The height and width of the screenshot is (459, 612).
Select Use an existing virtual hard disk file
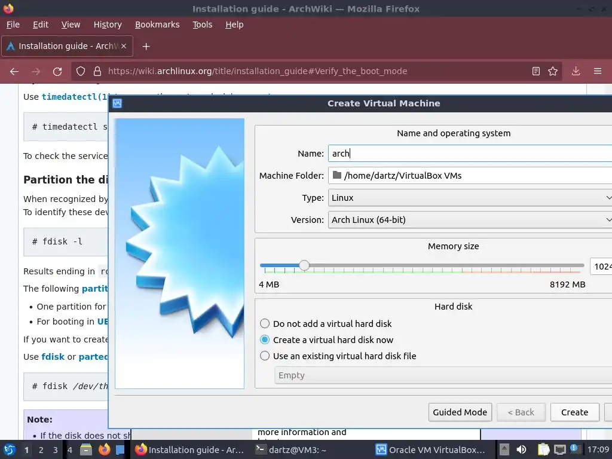(265, 356)
